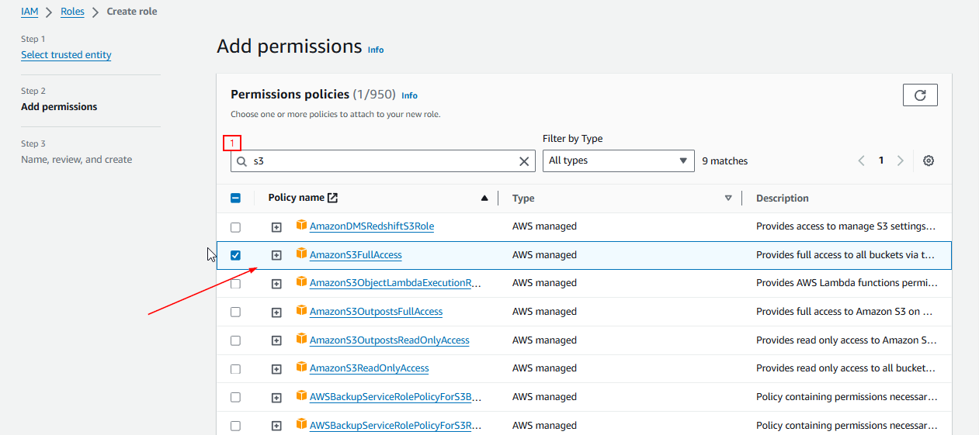Expand the AmazonDMSRedshiftS3Role policy row

[276, 227]
